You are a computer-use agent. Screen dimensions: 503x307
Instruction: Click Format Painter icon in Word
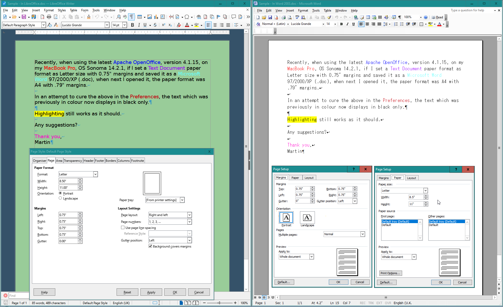(x=329, y=17)
